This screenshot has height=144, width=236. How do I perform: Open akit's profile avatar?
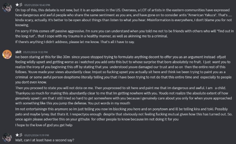pos(7,55)
